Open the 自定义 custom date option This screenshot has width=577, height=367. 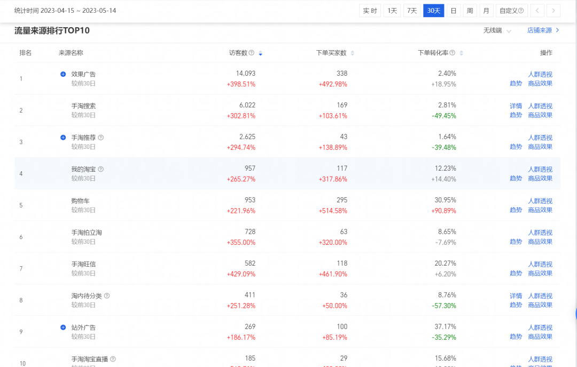click(511, 11)
